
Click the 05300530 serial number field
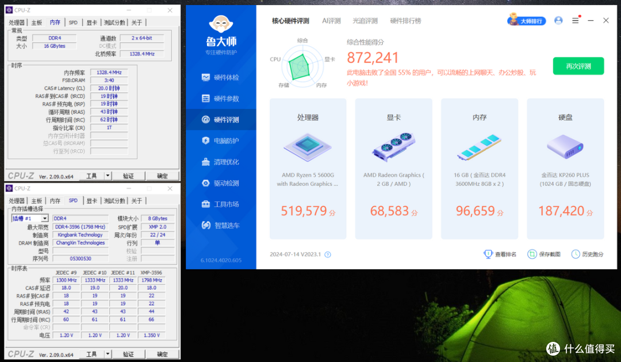tap(80, 258)
